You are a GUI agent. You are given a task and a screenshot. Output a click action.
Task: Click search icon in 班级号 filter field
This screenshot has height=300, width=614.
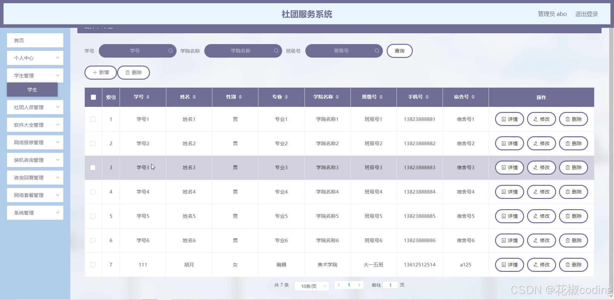click(377, 51)
